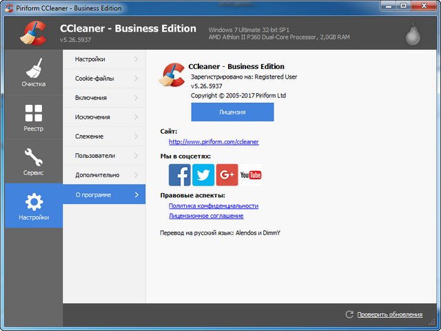Open Политика конфиденциальности link
The height and width of the screenshot is (331, 441).
pyautogui.click(x=214, y=205)
